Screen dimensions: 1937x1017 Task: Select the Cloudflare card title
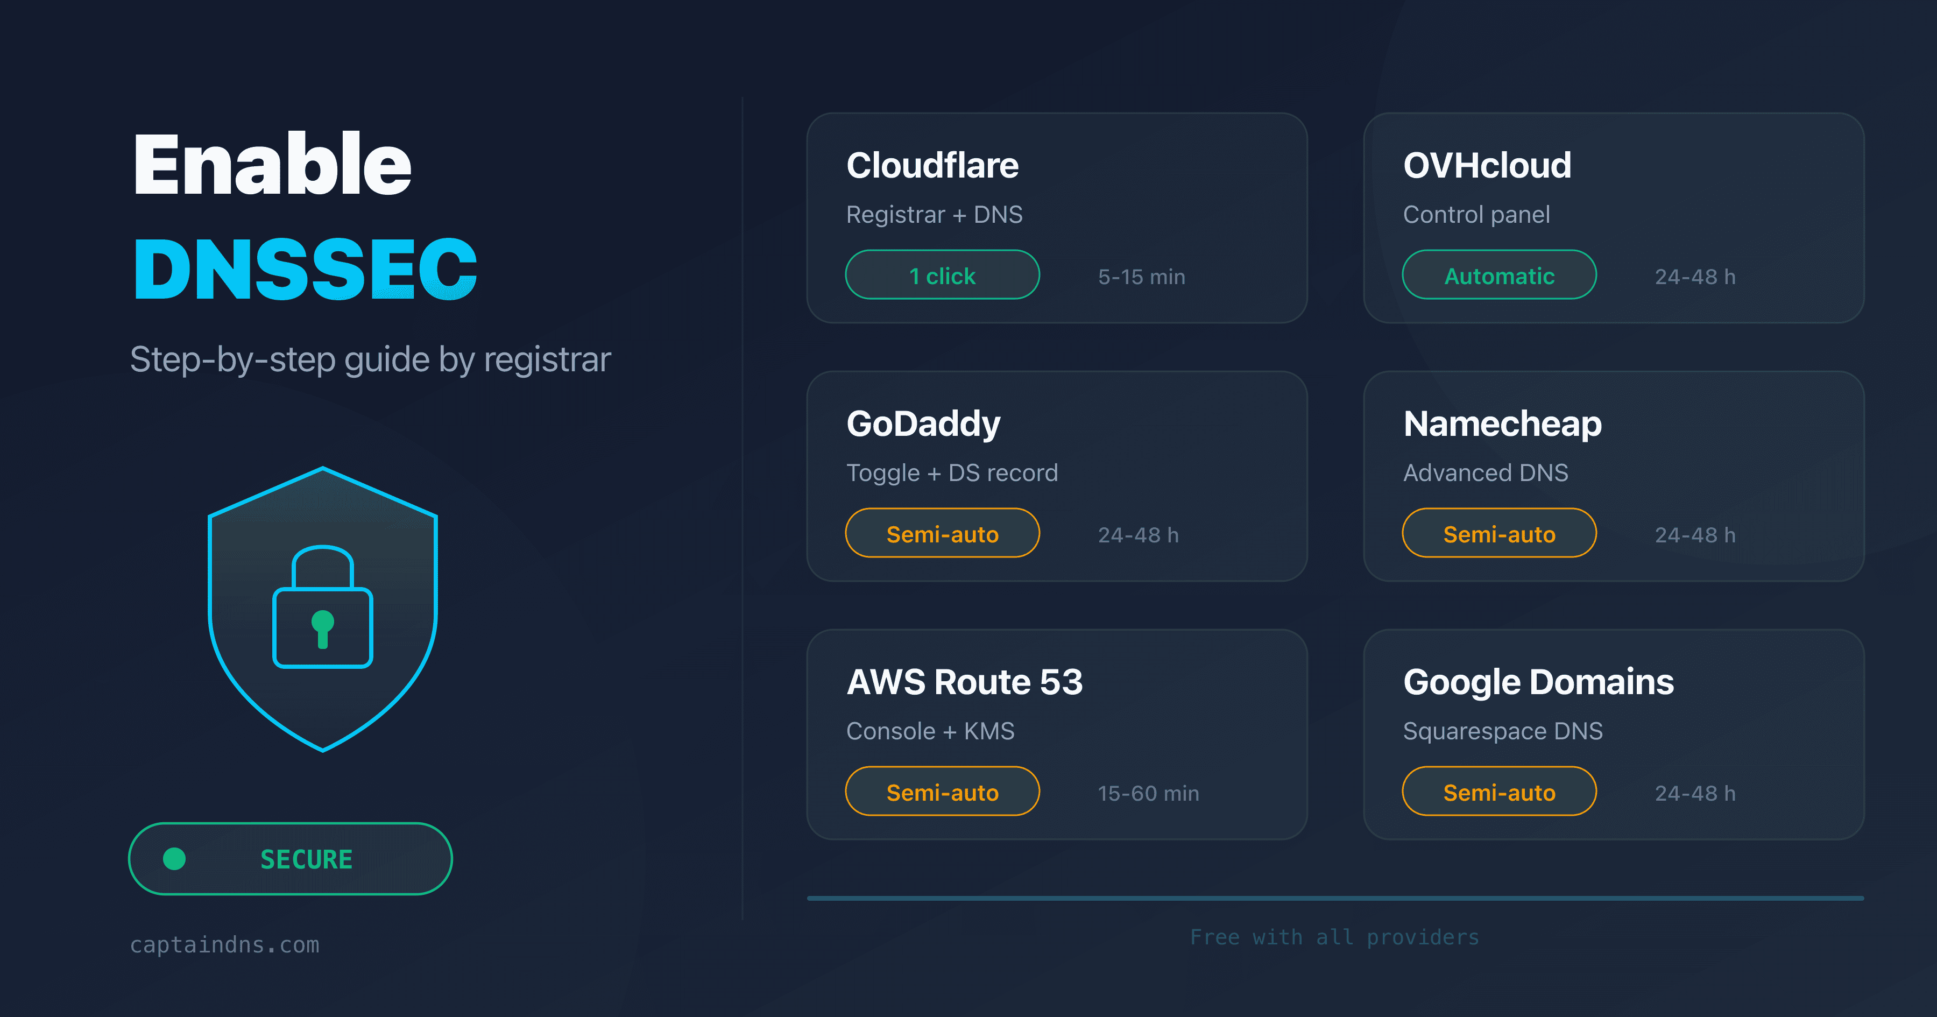tap(932, 166)
